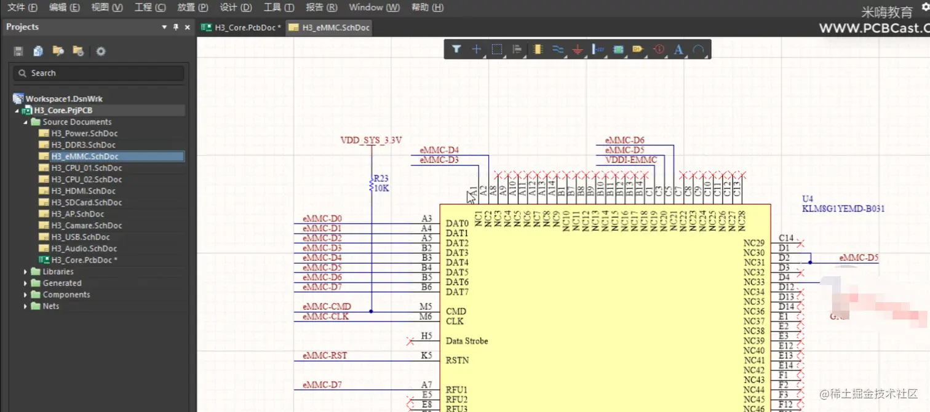
Task: Switch to the H3_eMMC.SchDoc tab
Action: pos(329,28)
